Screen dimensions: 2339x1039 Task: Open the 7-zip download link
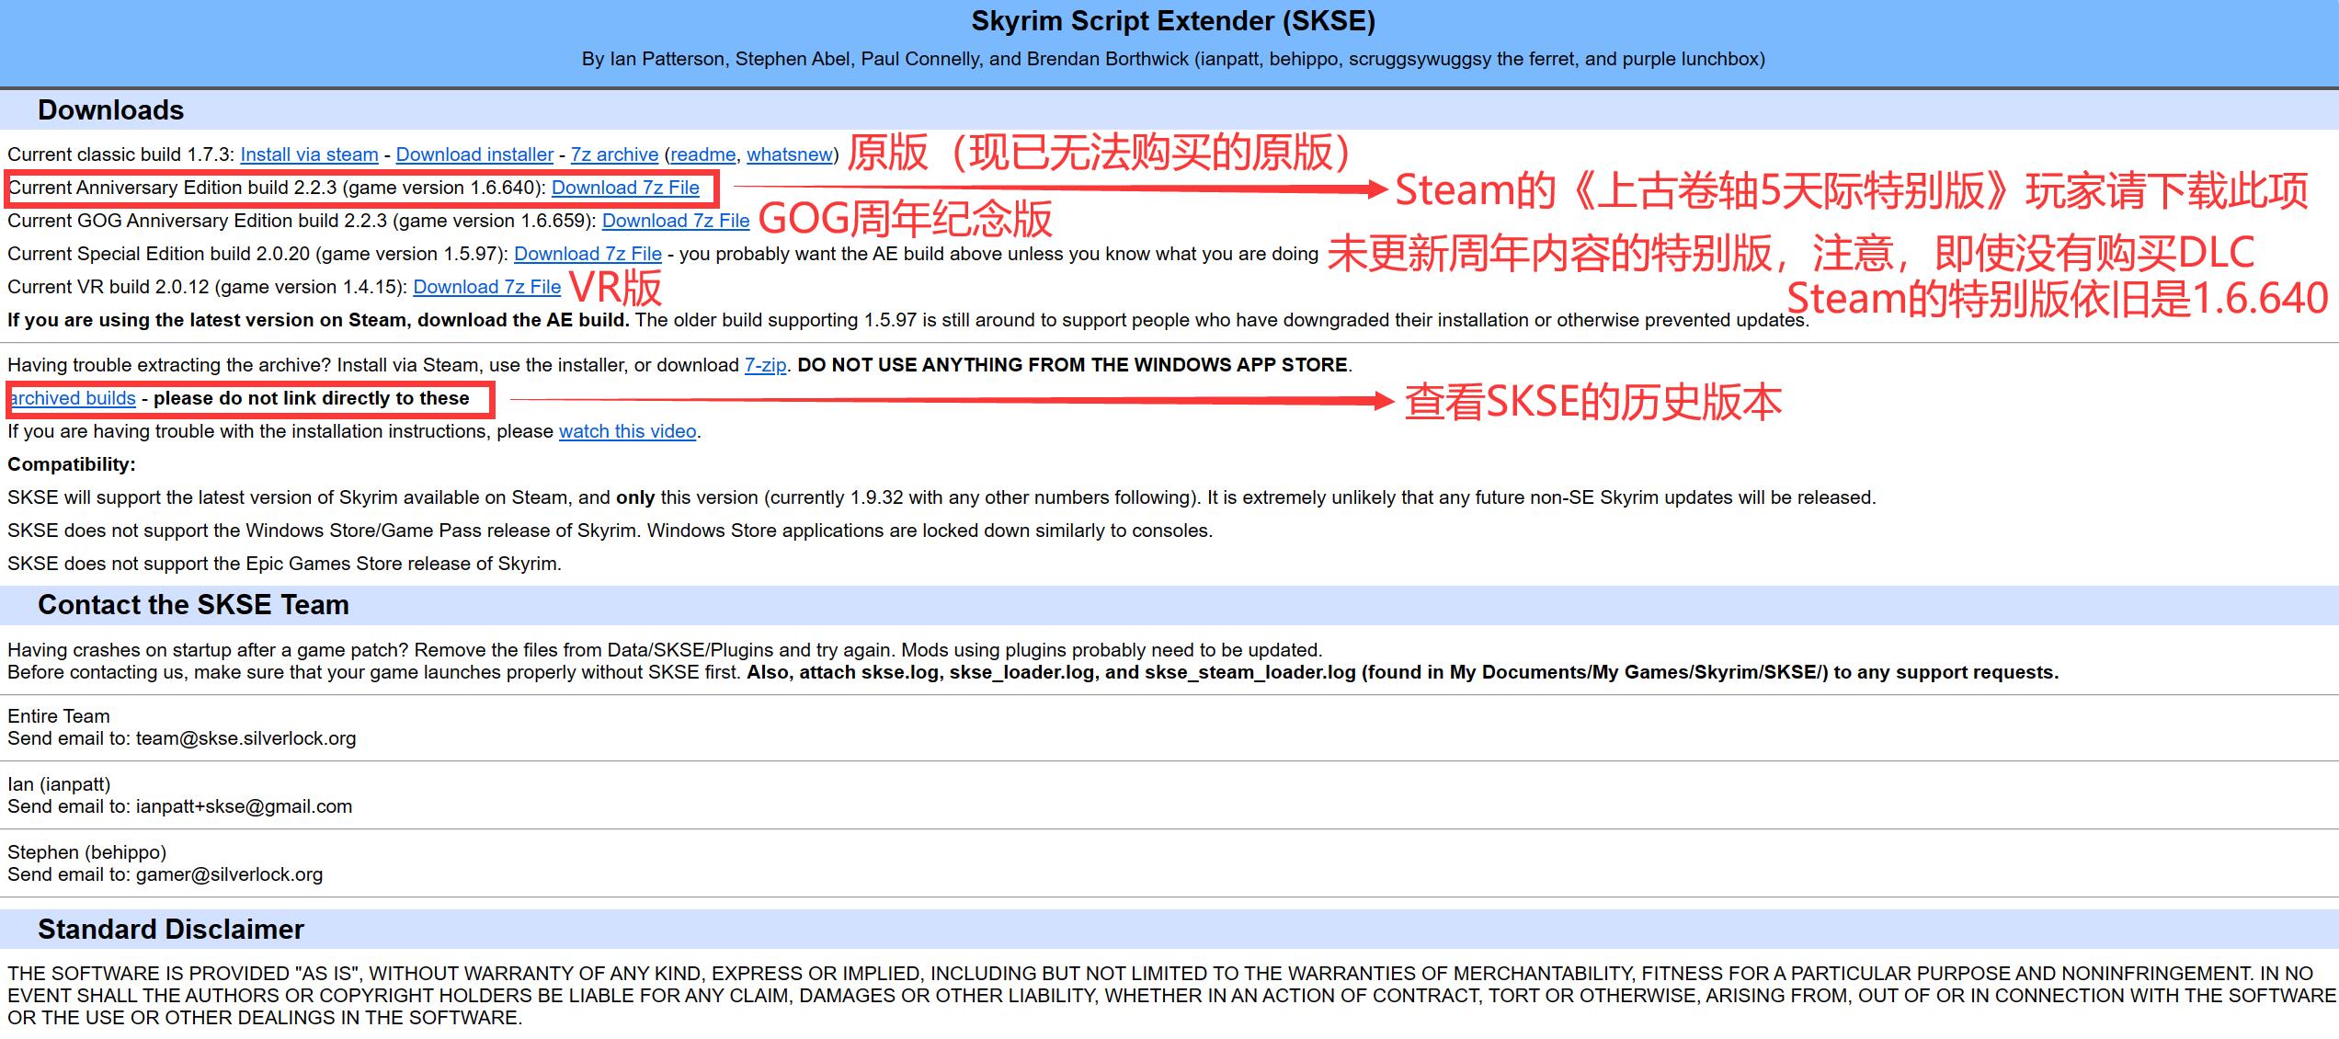[765, 365]
